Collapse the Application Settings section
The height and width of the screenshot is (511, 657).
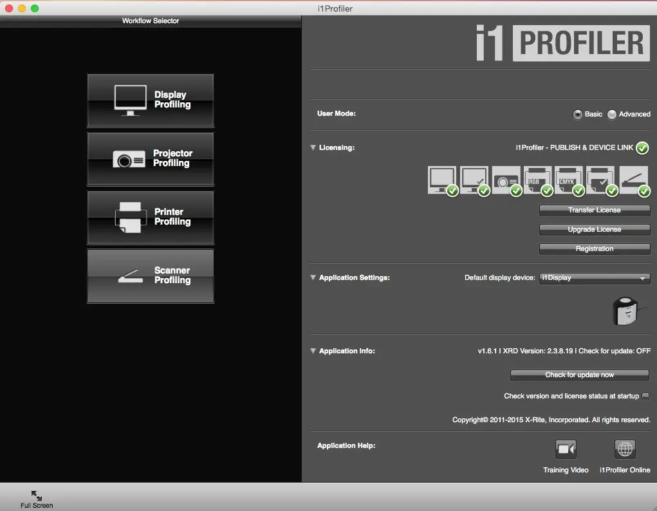313,277
